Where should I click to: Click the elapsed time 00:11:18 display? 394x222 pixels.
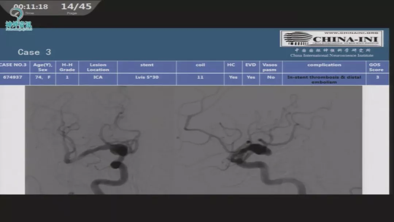point(31,7)
